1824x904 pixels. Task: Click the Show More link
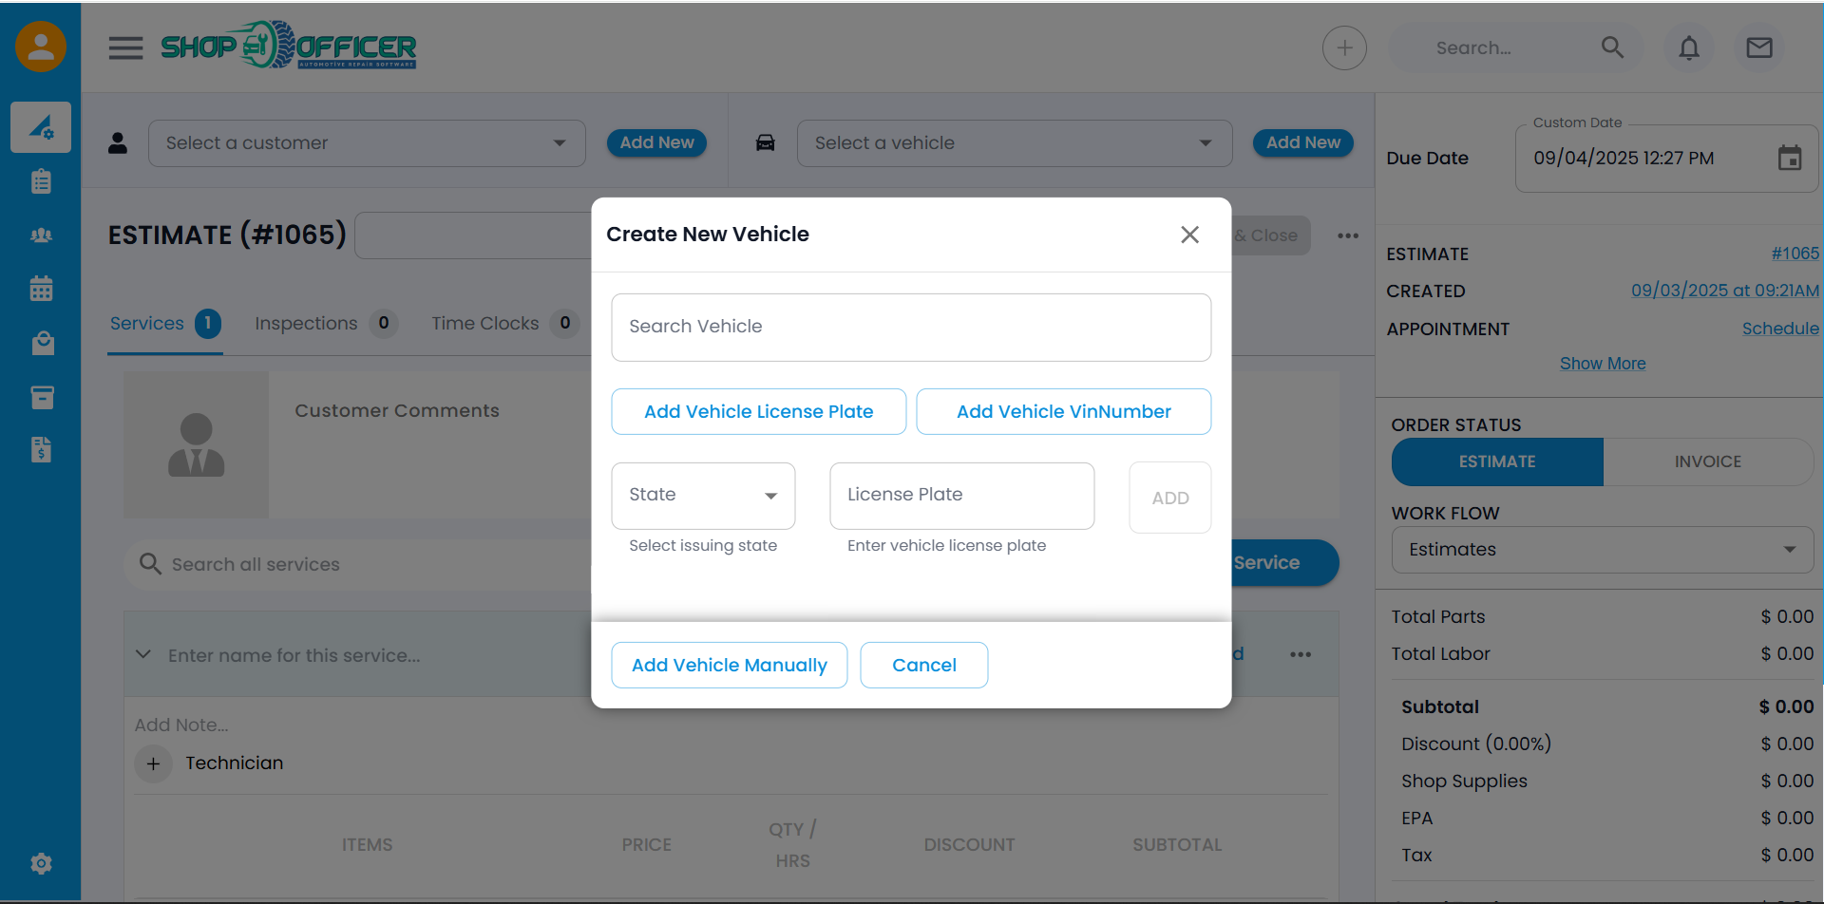(x=1602, y=364)
